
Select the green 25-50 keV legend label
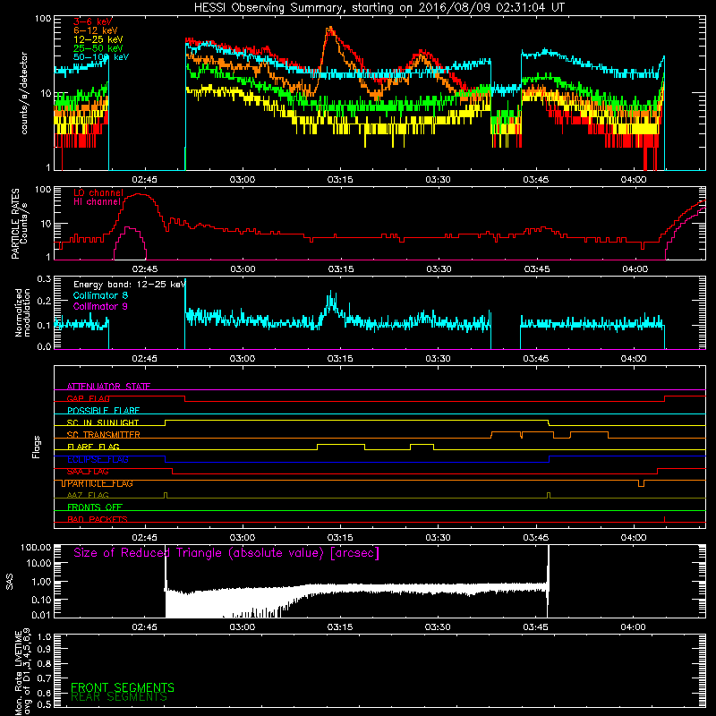(x=98, y=48)
